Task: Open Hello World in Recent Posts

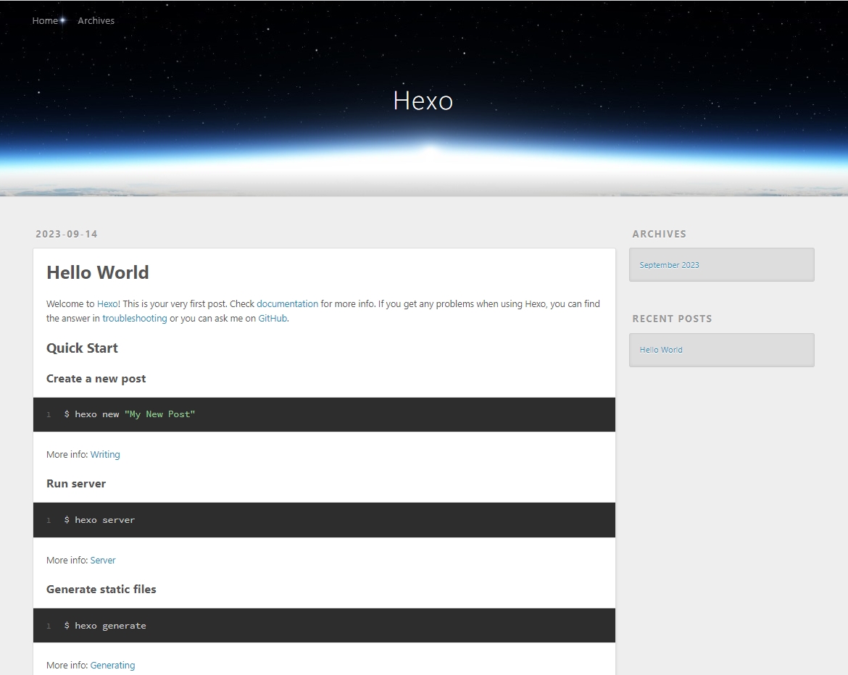Action: (661, 350)
